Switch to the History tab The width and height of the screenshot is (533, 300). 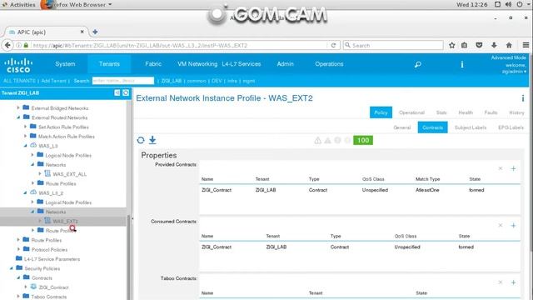coord(516,112)
